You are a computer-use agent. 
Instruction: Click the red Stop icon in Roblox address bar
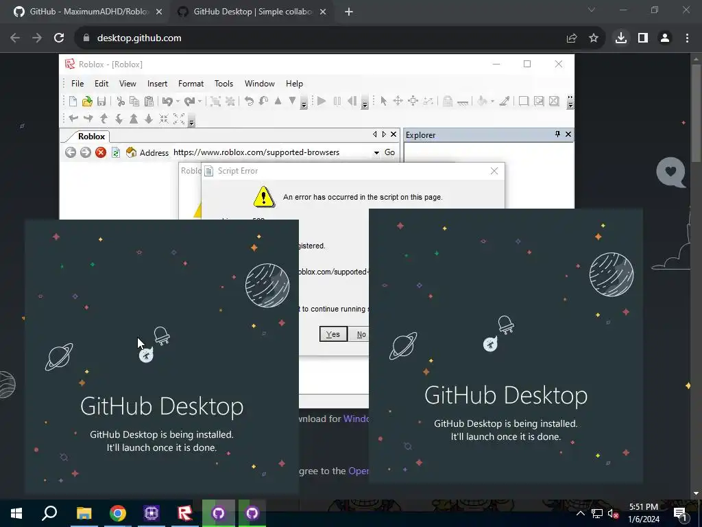(x=101, y=152)
